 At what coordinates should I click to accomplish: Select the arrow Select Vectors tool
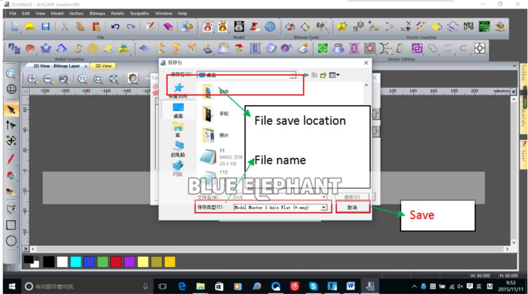click(x=11, y=110)
